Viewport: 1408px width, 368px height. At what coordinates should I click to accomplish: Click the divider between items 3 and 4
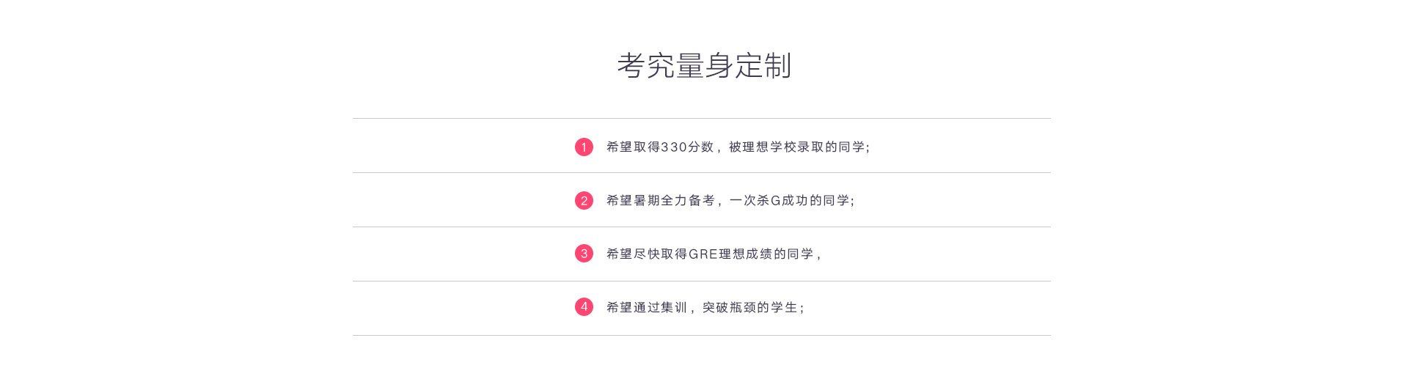coord(702,281)
